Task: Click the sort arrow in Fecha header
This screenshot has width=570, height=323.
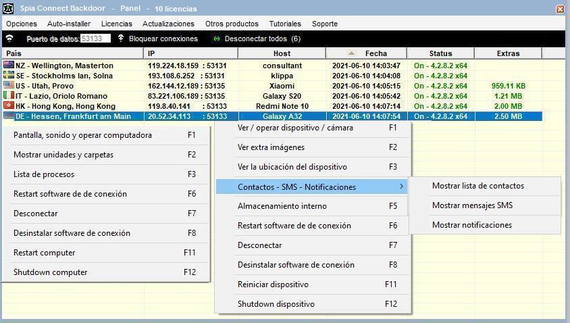Action: (x=351, y=53)
